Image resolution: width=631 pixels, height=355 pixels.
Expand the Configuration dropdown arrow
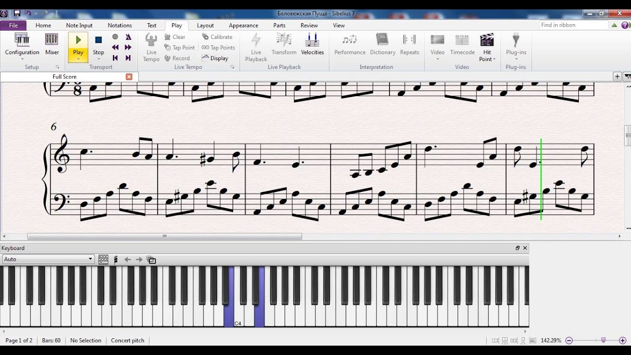coord(22,59)
